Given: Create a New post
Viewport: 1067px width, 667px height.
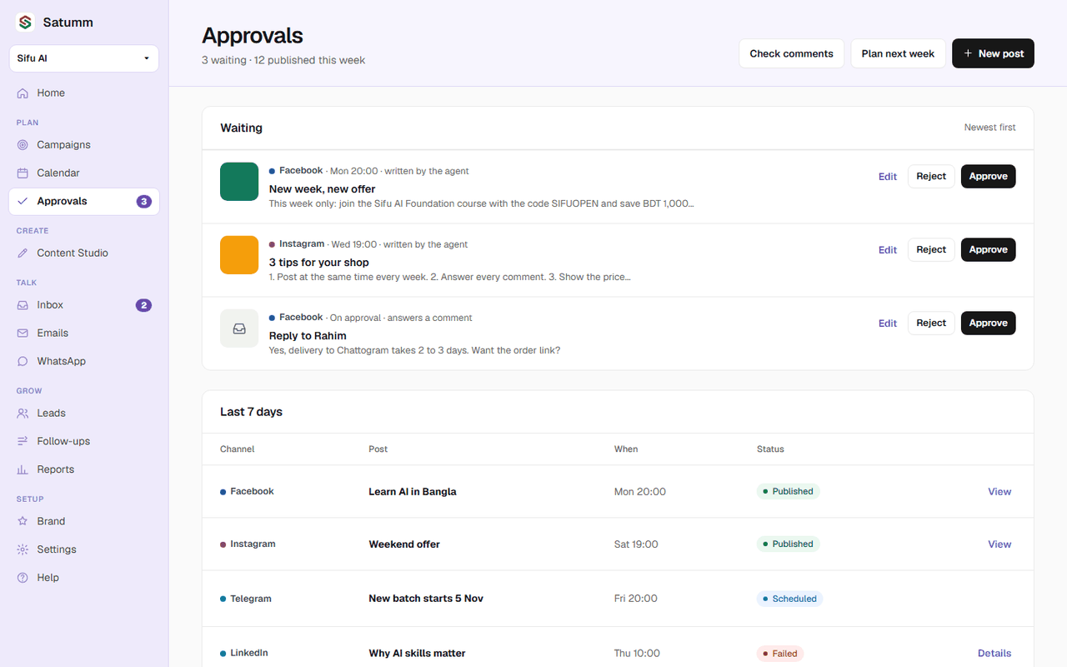Looking at the screenshot, I should [x=993, y=53].
